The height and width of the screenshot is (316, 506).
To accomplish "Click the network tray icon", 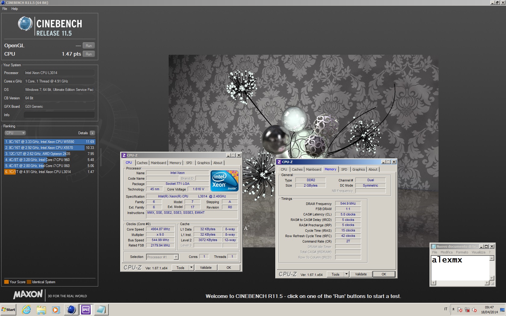I will click(x=467, y=310).
